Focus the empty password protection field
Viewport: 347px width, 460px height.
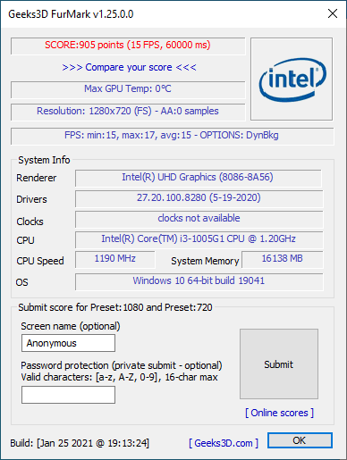68,395
